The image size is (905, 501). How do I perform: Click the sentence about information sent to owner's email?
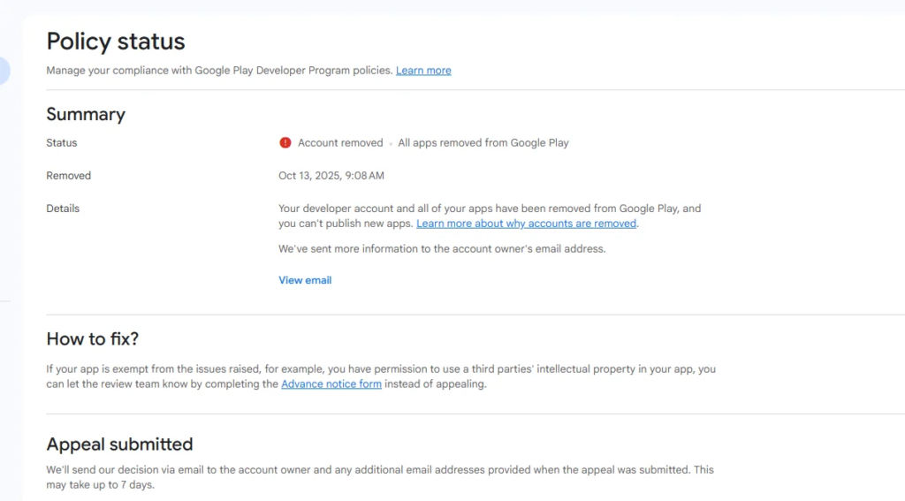click(x=442, y=249)
